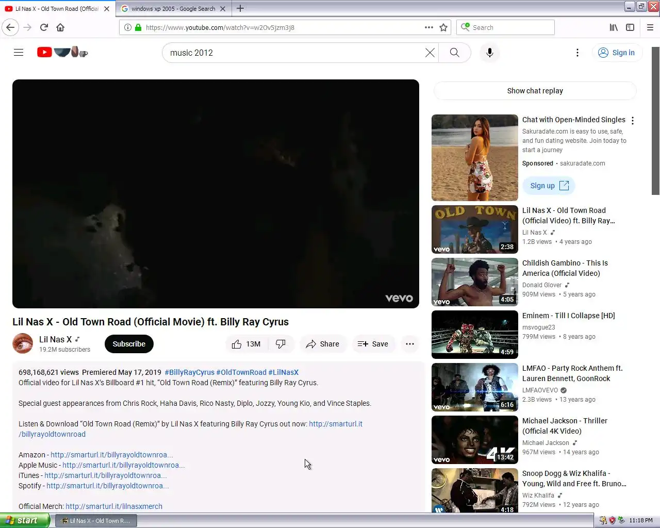Click Sign in button on YouTube
The image size is (660, 528).
[x=617, y=53]
